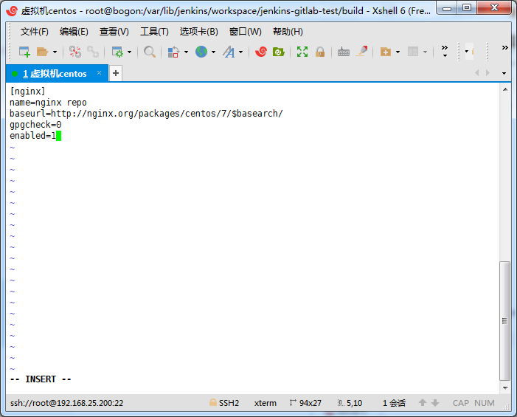Open the tab list dropdown arrow
The height and width of the screenshot is (417, 517).
pos(504,73)
